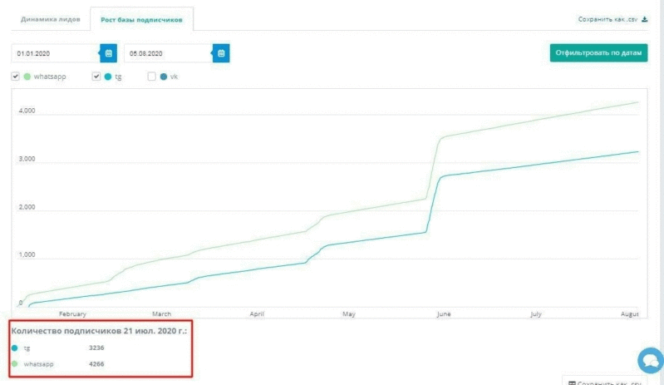Switch to the Динамика лидов tab
Viewport: 664px width, 385px height.
(x=51, y=19)
